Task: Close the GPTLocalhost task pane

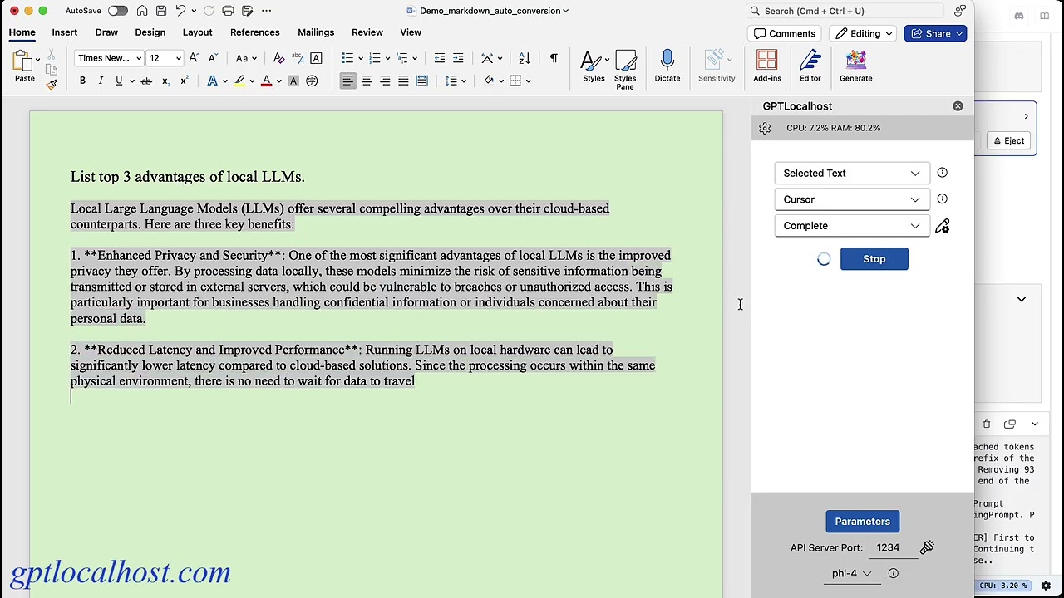Action: tap(958, 106)
